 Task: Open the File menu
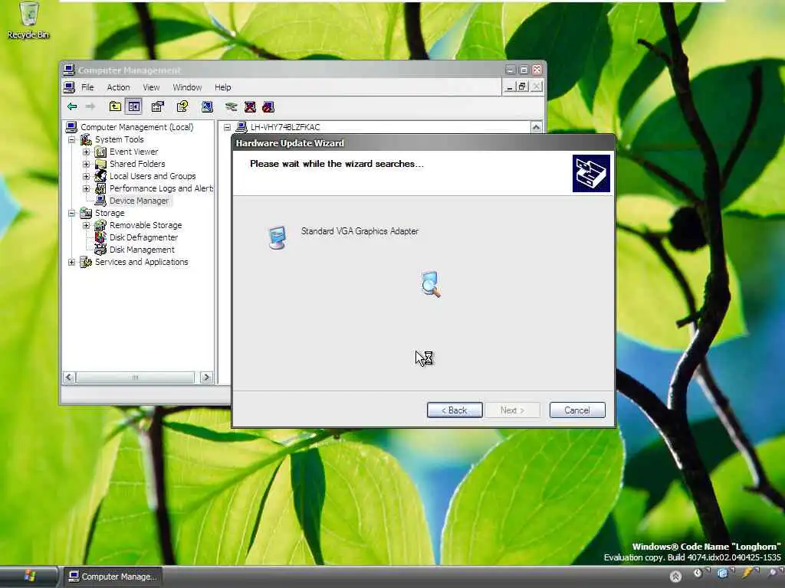coord(87,87)
